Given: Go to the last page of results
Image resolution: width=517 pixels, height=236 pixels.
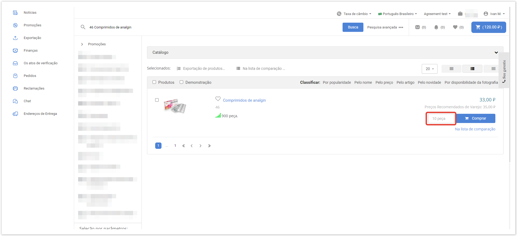Looking at the screenshot, I should click(x=209, y=146).
